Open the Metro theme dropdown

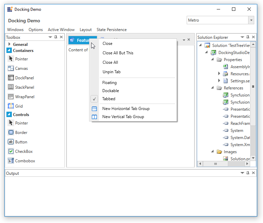tap(251, 20)
